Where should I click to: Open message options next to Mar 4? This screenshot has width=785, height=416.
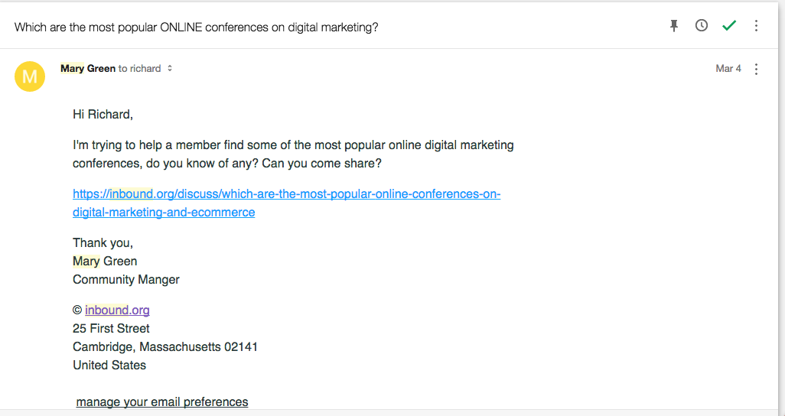click(756, 69)
